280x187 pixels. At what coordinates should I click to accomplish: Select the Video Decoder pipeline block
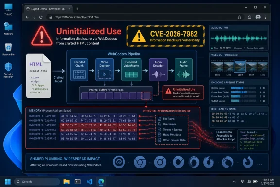pos(105,70)
